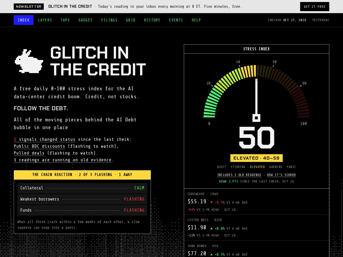
Task: Click the Chain Reaction yellow header
Action: [82, 175]
